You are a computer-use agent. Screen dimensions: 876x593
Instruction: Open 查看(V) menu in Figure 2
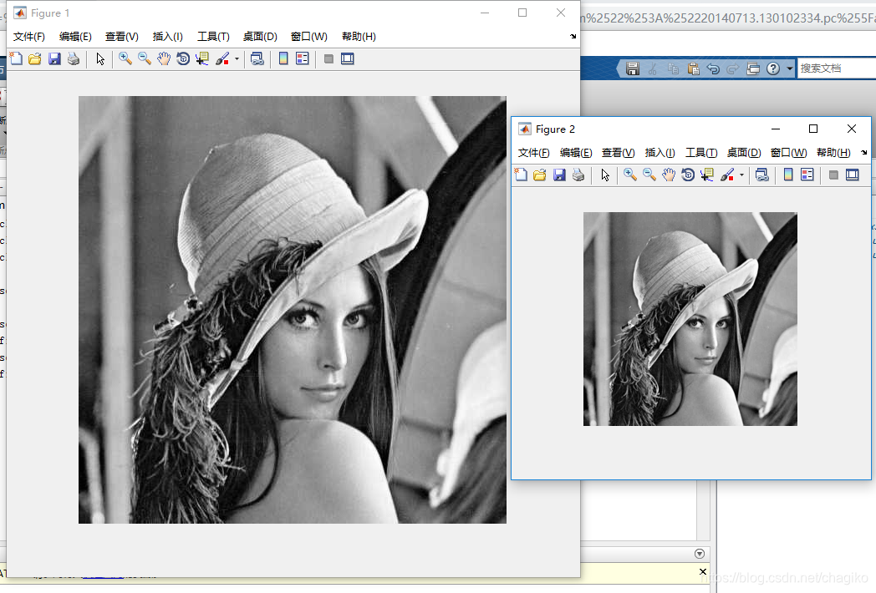tap(618, 153)
